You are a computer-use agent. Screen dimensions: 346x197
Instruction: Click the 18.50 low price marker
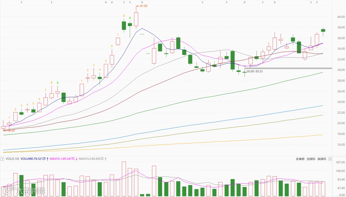9,131
